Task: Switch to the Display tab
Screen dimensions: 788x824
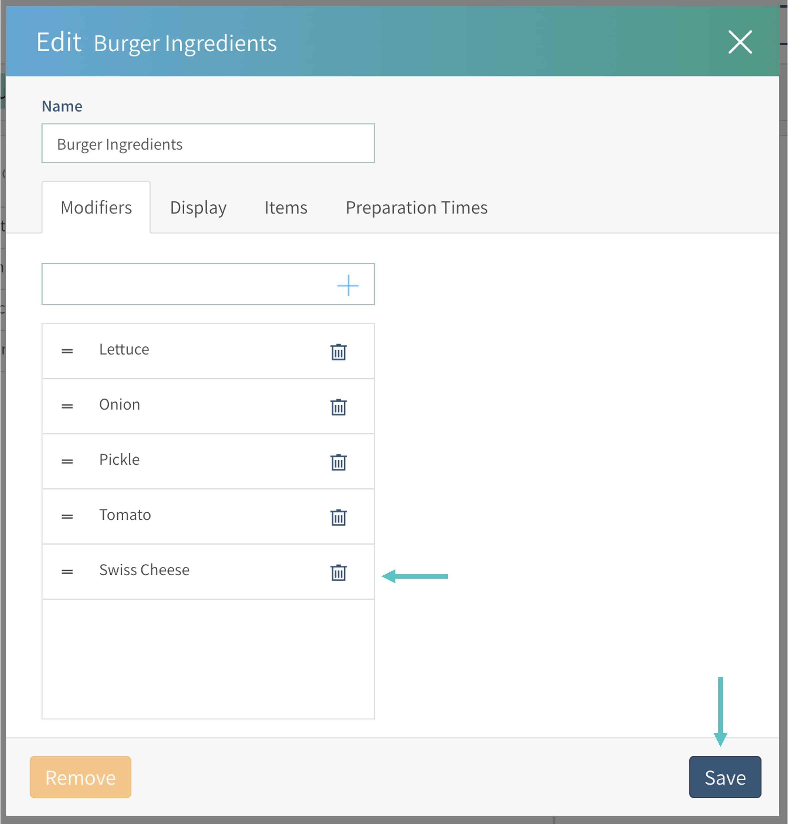Action: [198, 208]
